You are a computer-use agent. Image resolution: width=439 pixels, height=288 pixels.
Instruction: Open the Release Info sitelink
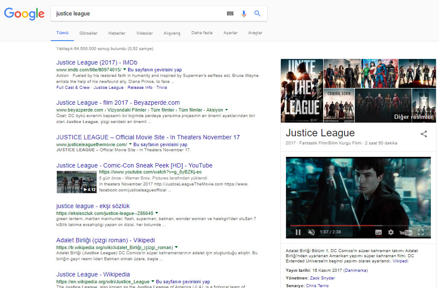(x=140, y=87)
